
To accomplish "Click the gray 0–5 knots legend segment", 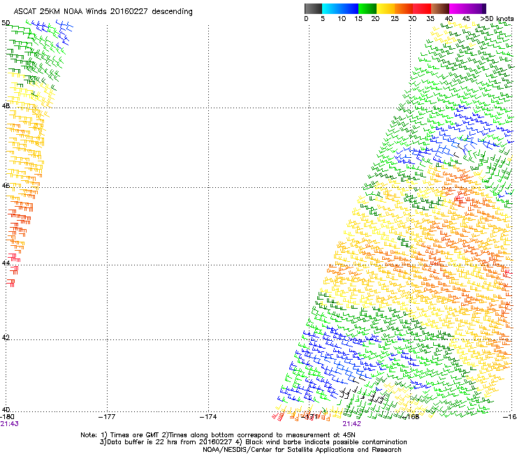I will (313, 8).
